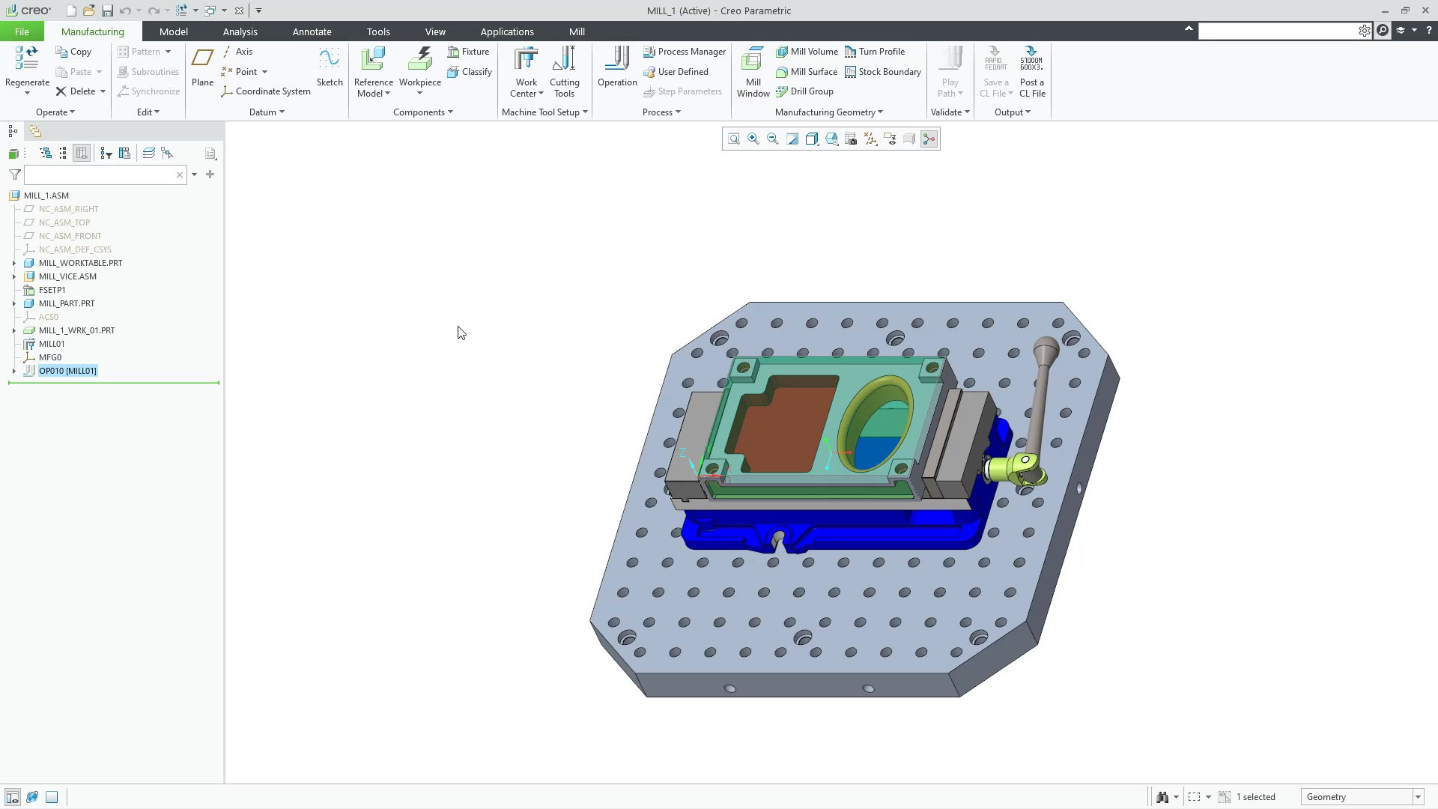Click the Drill Group button
Image resolution: width=1438 pixels, height=809 pixels.
click(x=804, y=91)
